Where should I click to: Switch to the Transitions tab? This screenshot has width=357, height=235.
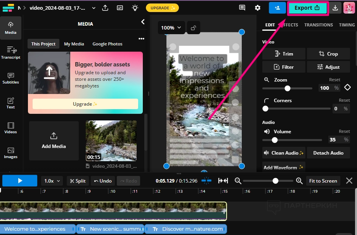click(x=318, y=25)
